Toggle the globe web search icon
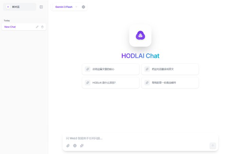This screenshot has width=231, height=154. click(75, 146)
